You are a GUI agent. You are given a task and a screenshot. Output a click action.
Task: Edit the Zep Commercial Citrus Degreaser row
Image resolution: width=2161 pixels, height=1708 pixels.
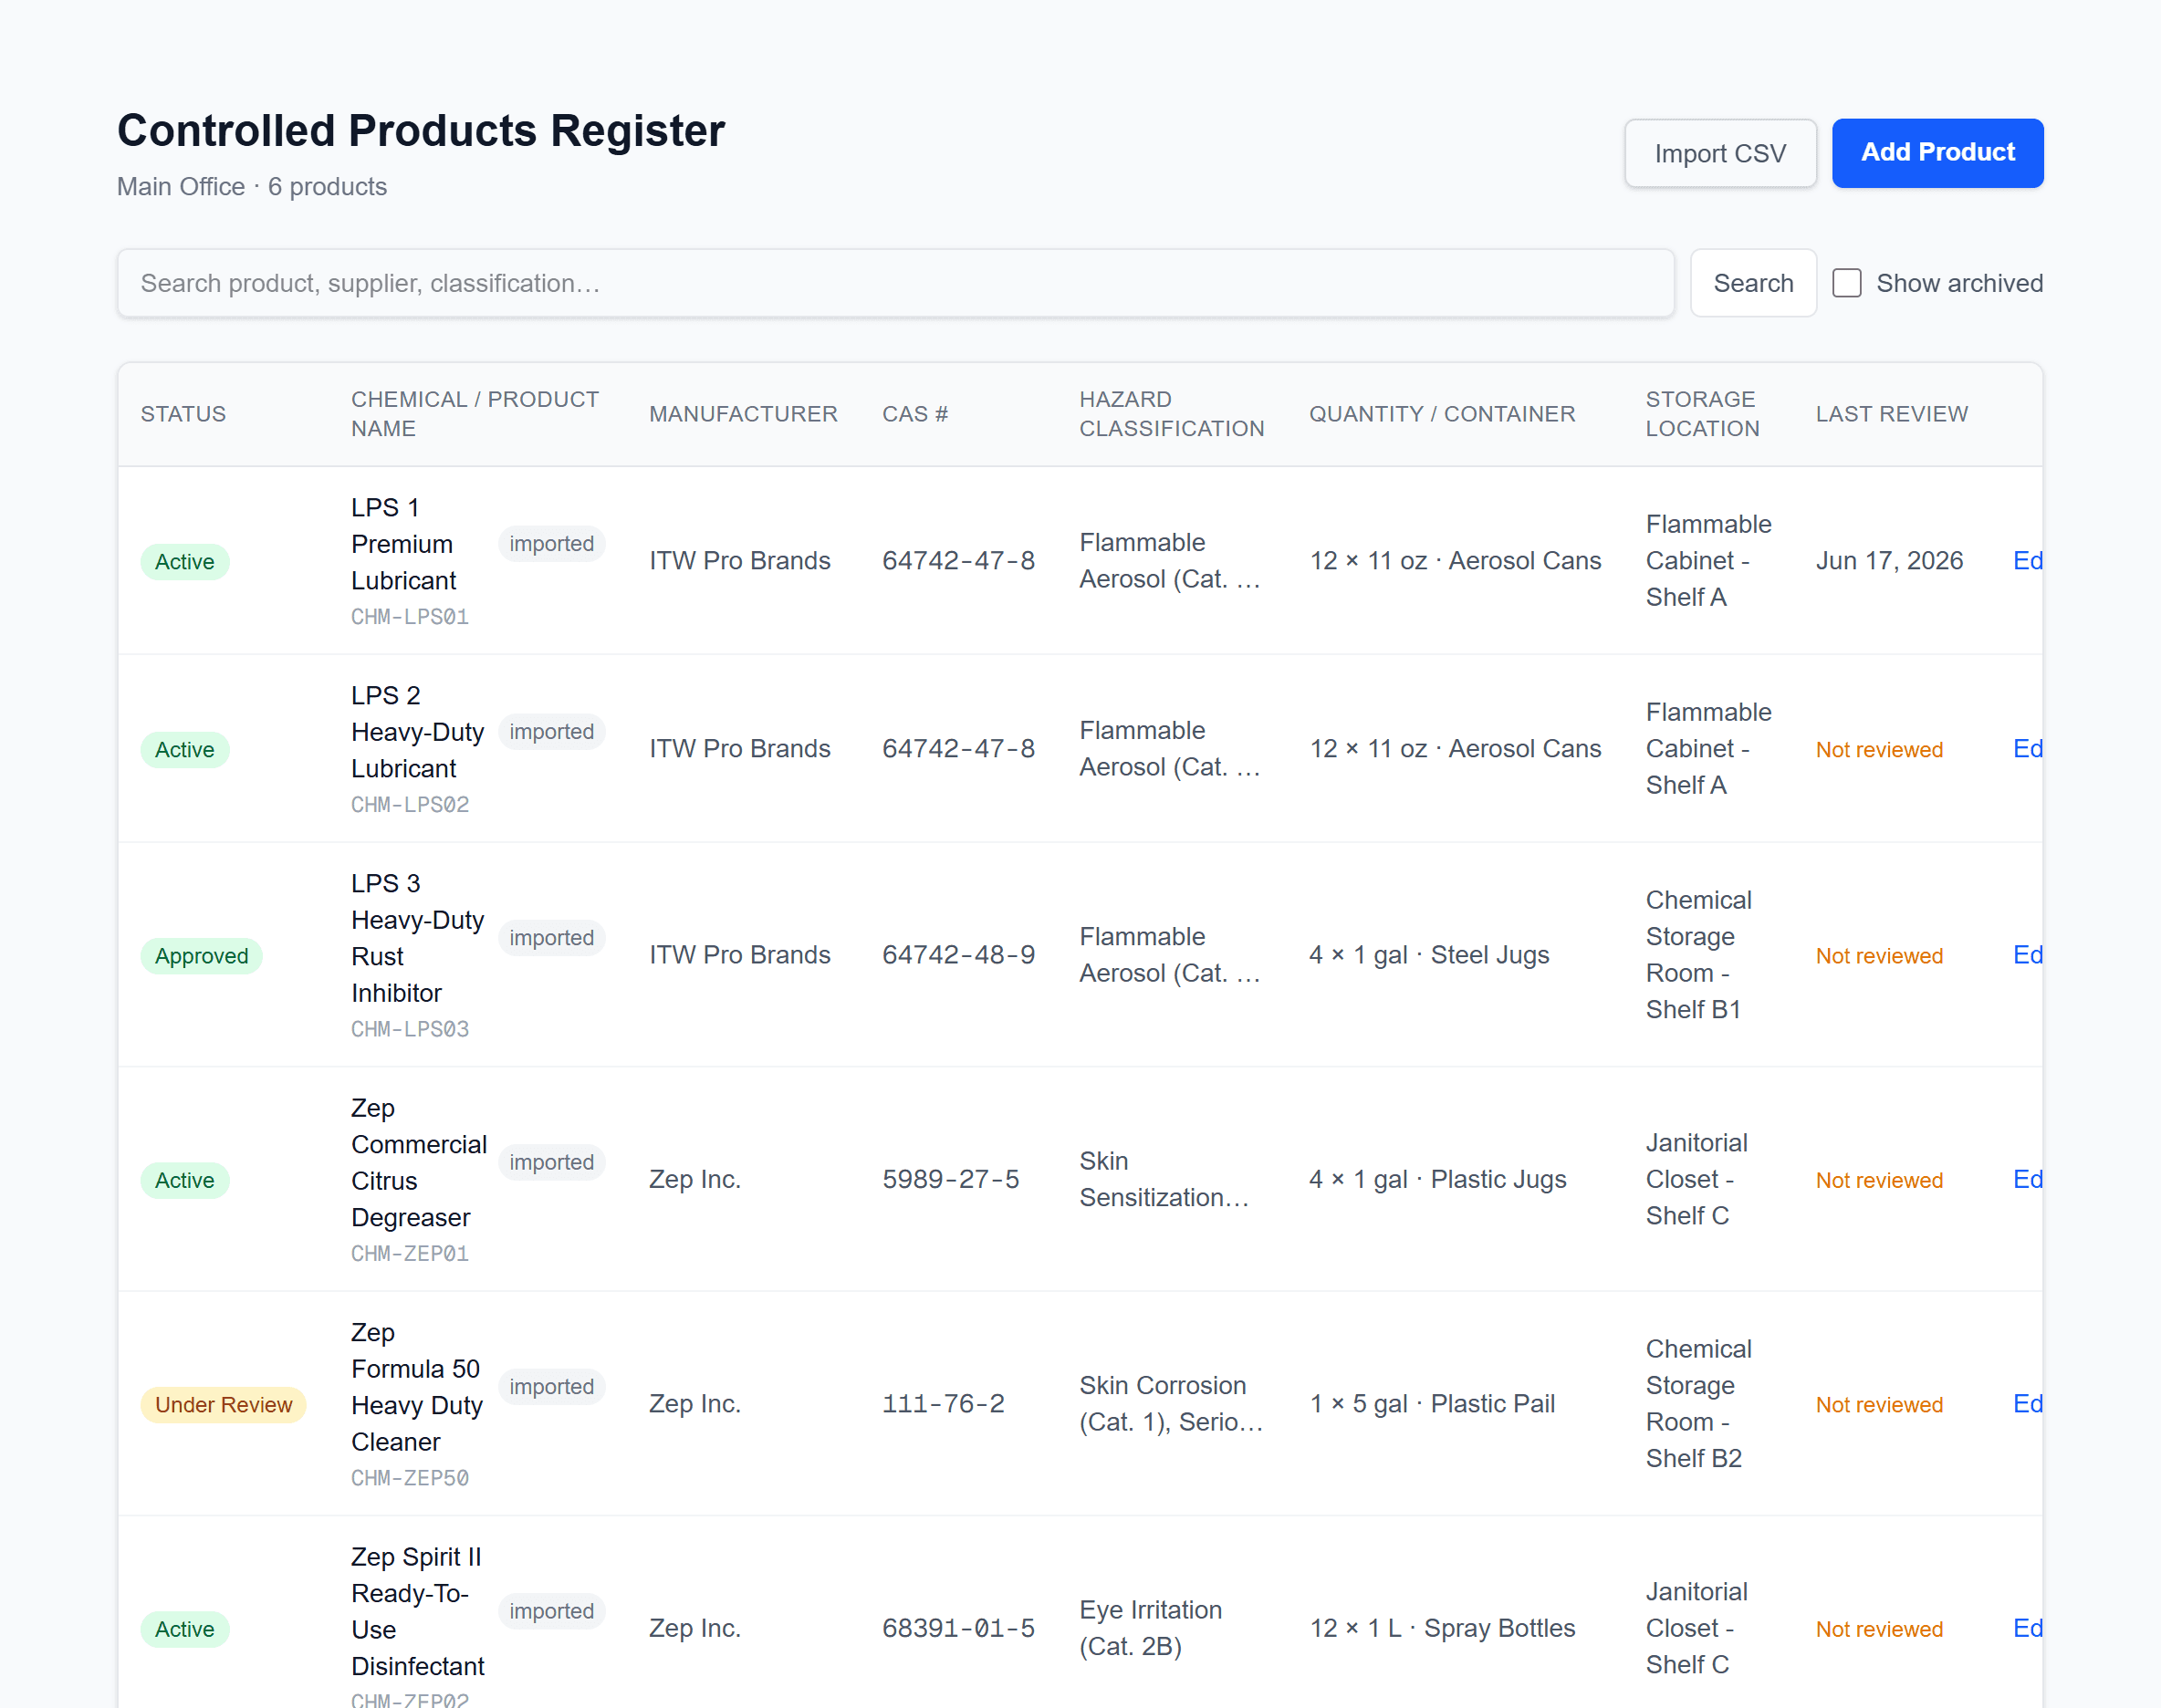point(2028,1180)
